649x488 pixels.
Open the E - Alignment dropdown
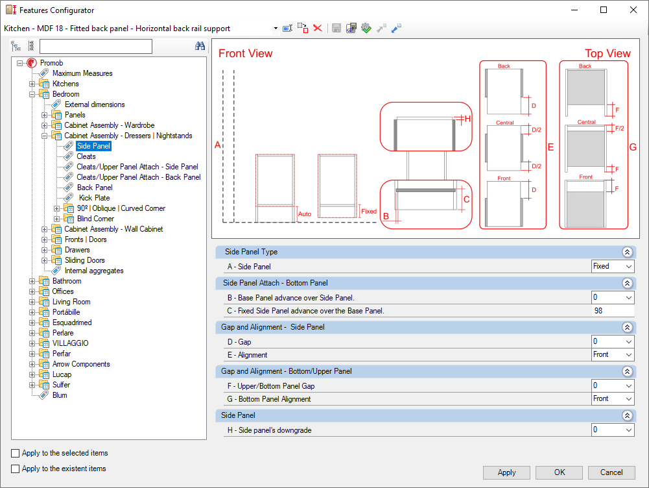click(629, 354)
